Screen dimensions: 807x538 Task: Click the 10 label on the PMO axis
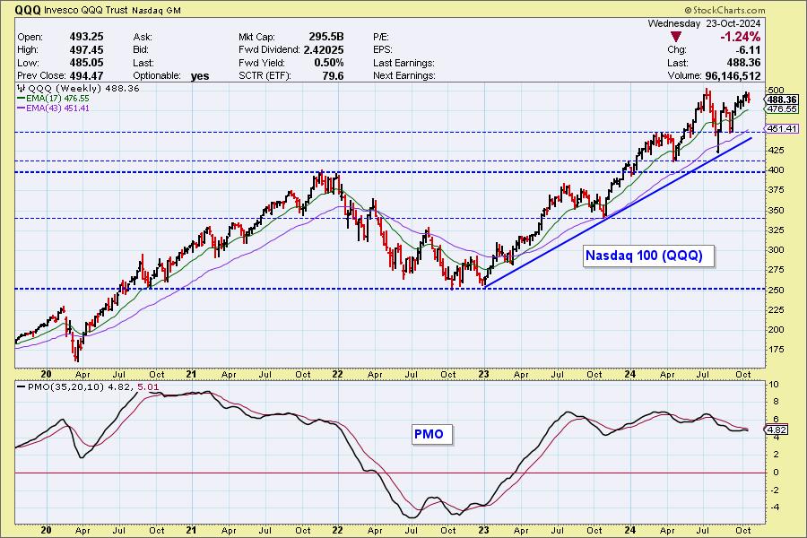click(x=774, y=385)
